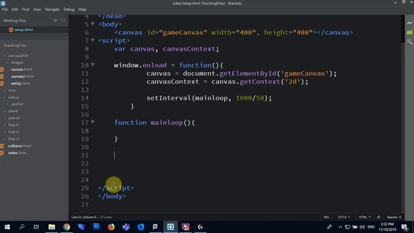Click HTML file icon beside canvas2.html
Screen dimensions: 414x233
(x=2, y=76)
